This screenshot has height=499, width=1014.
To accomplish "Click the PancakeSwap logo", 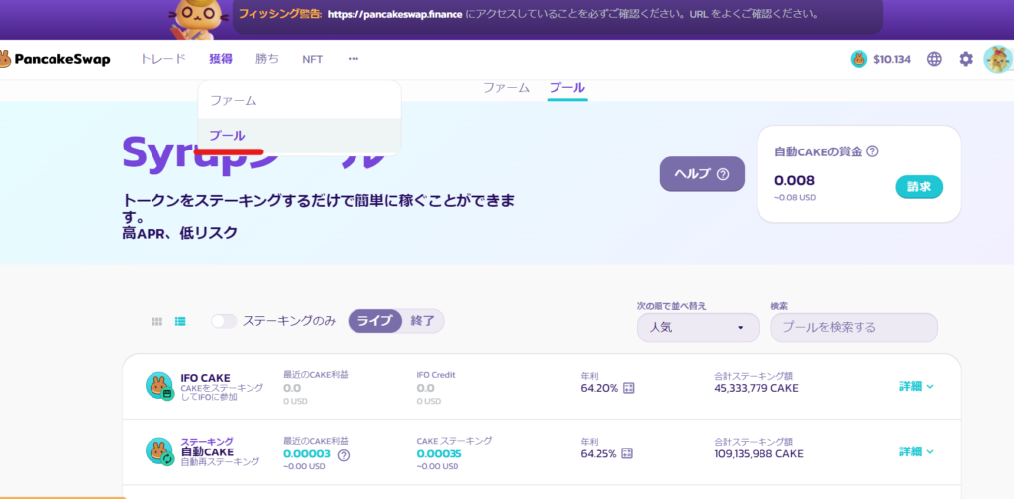I will tap(55, 60).
